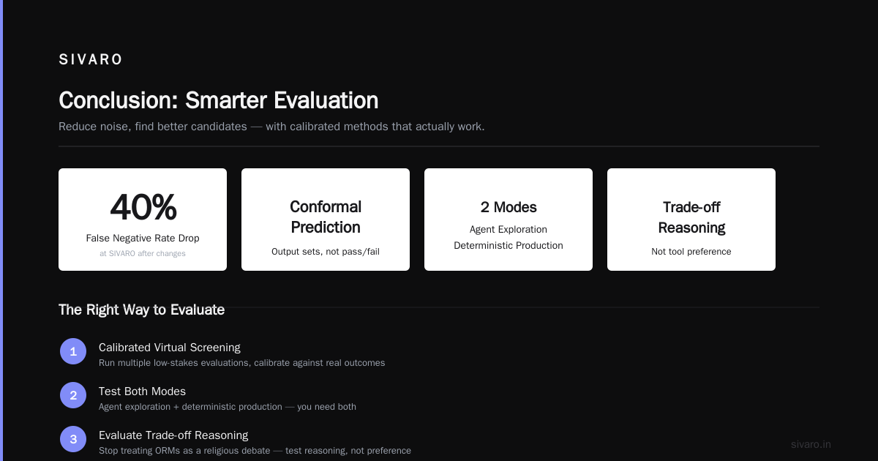The height and width of the screenshot is (461, 878).
Task: Click the number 2 step circle
Action: tap(73, 395)
